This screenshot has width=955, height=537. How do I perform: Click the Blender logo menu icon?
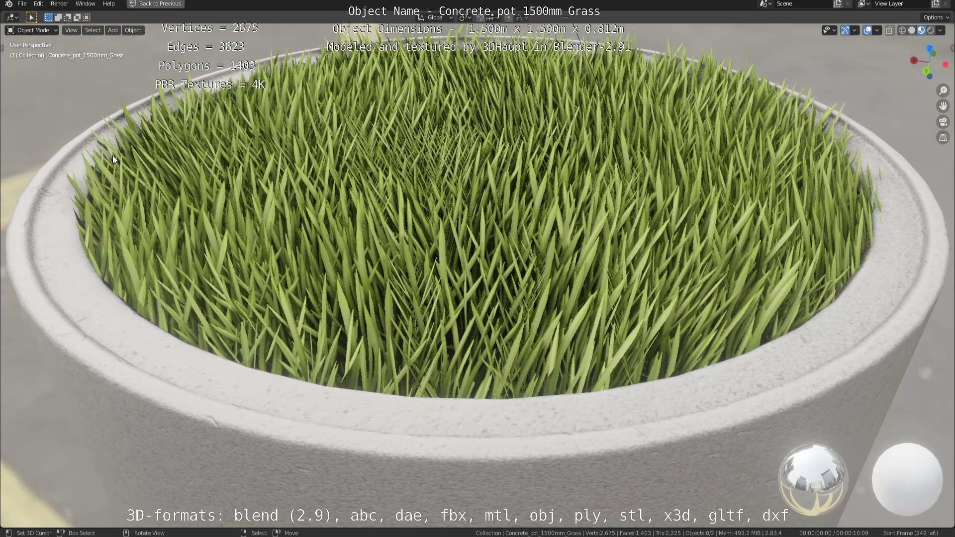click(8, 3)
